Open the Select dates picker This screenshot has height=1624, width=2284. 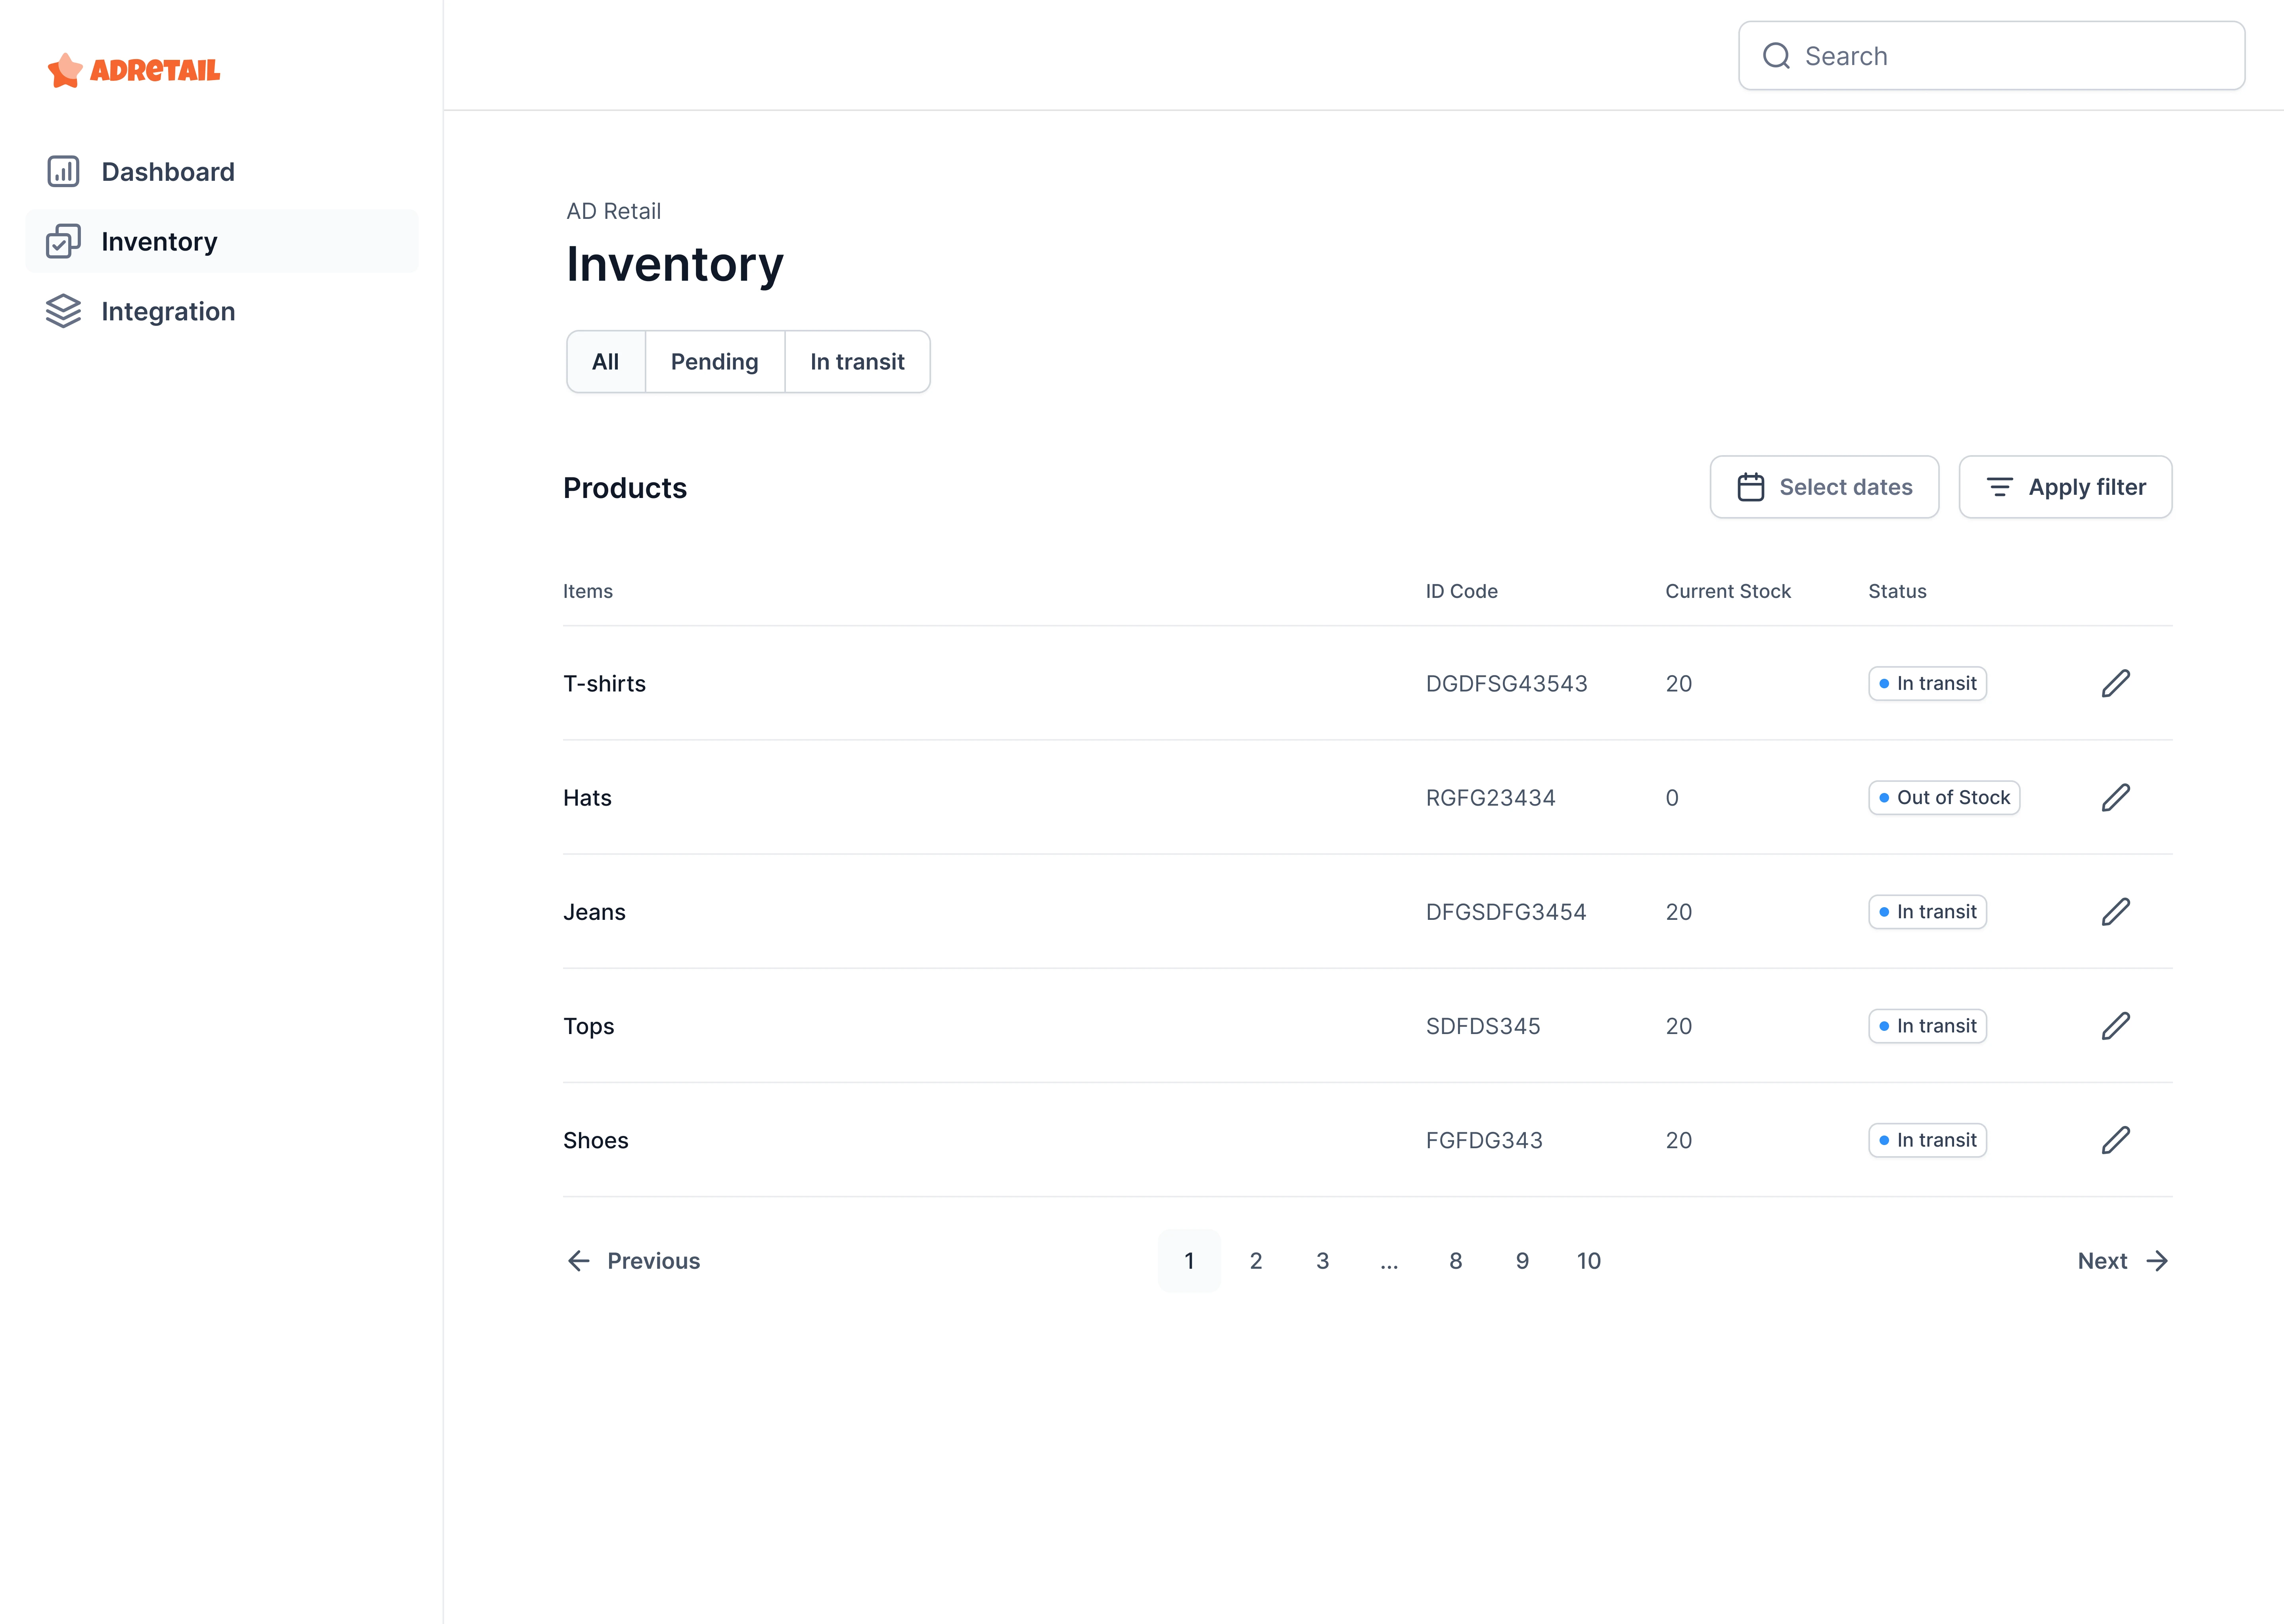pos(1824,487)
